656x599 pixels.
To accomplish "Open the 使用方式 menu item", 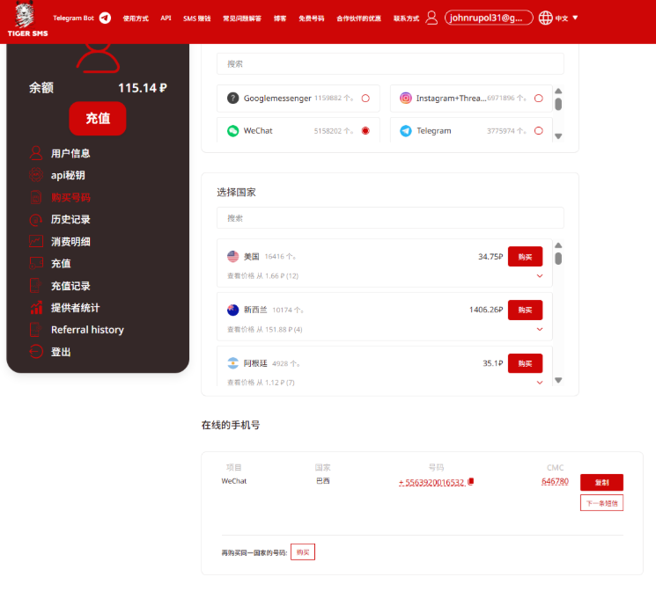I will coord(136,18).
